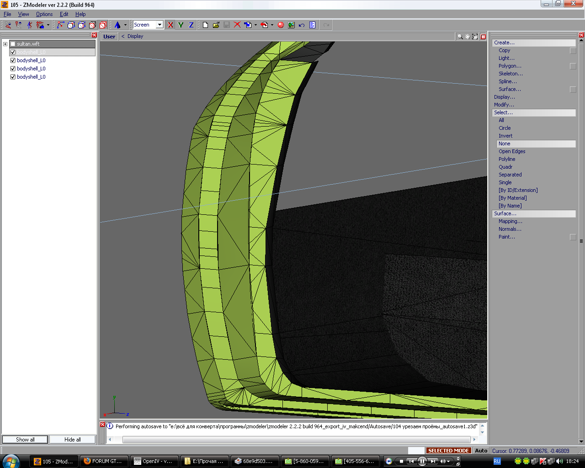Image resolution: width=585 pixels, height=468 pixels.
Task: Click the Hide all button
Action: [x=72, y=440]
